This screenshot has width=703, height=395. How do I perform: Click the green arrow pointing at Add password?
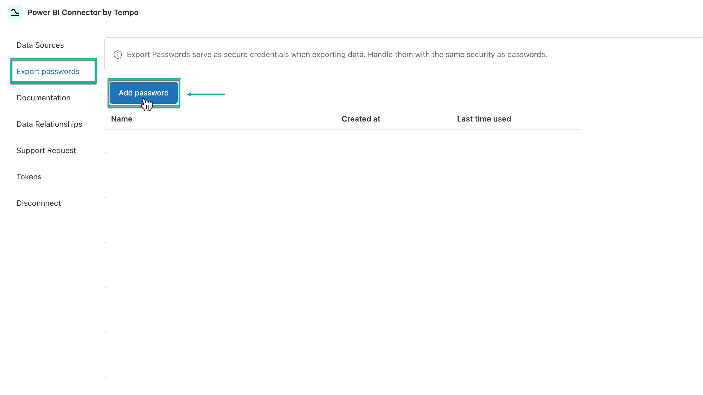206,94
